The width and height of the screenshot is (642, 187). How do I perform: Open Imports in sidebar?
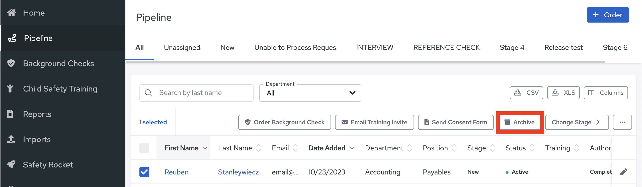pyautogui.click(x=63, y=139)
